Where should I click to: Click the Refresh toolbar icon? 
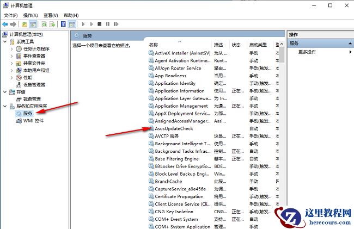tap(44, 24)
